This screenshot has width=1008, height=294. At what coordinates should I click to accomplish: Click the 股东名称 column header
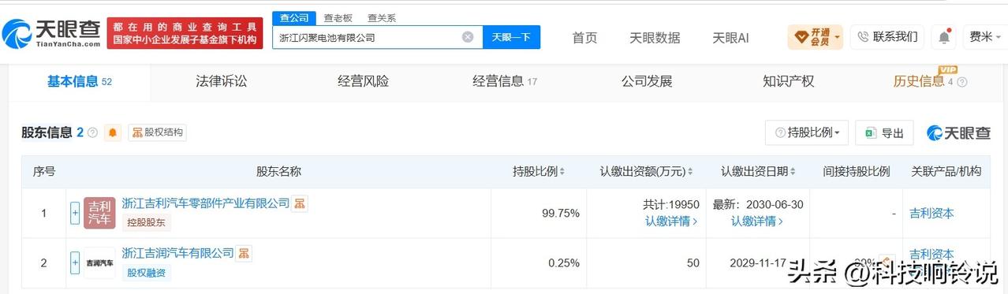(278, 172)
